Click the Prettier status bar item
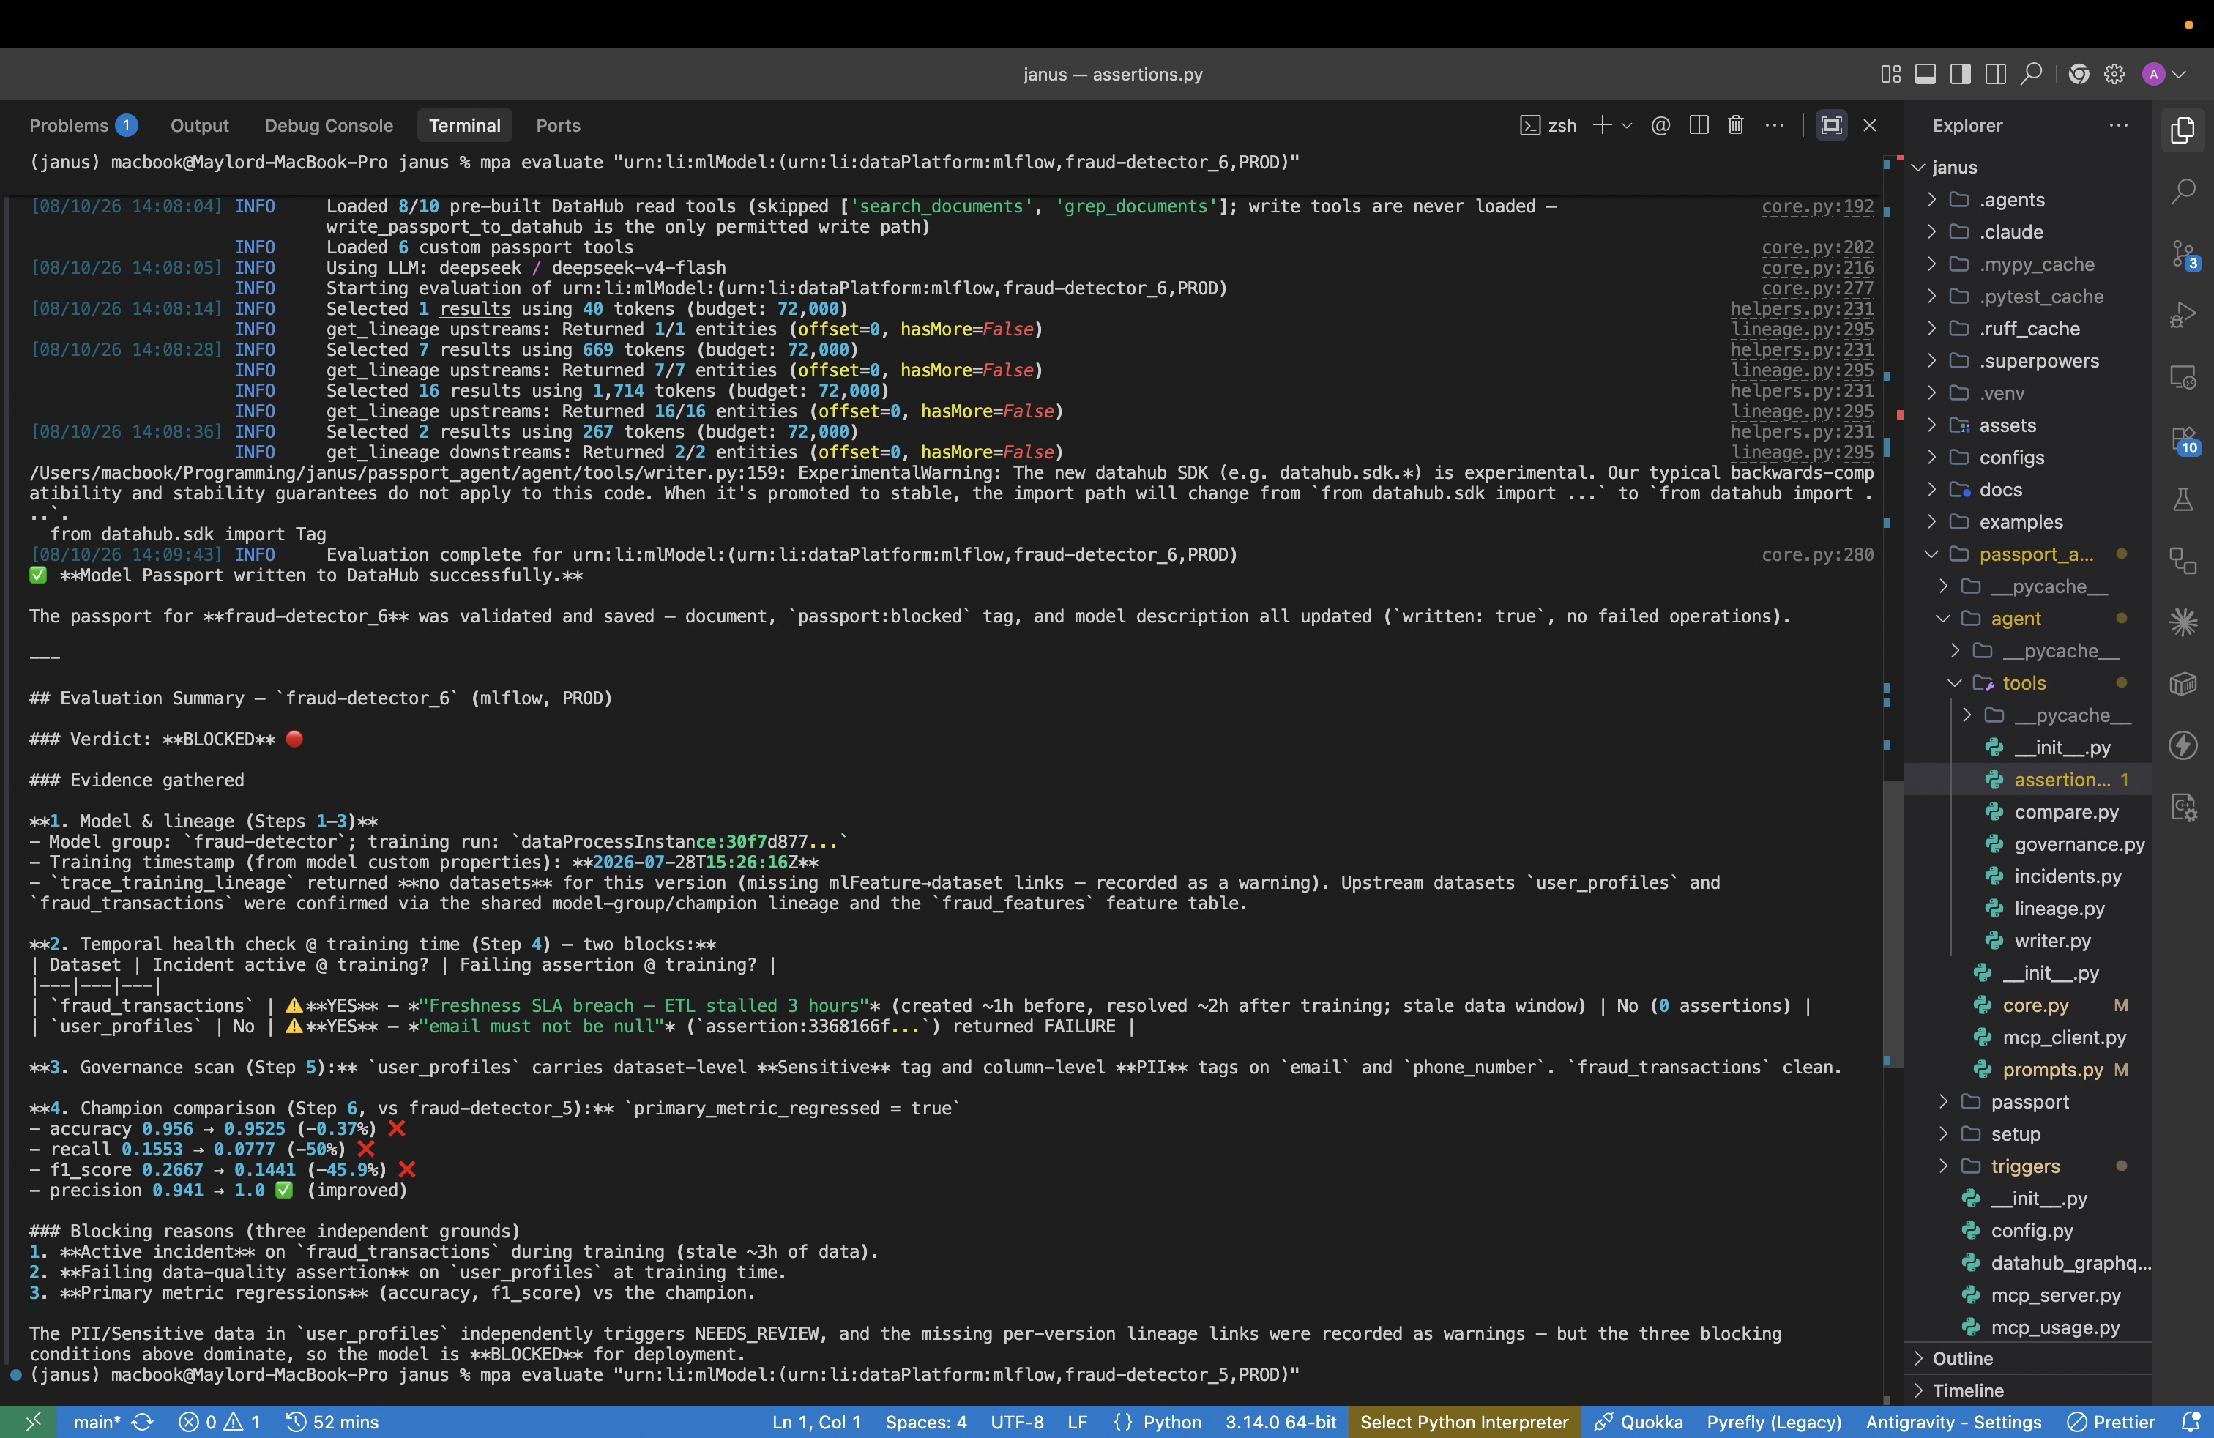The width and height of the screenshot is (2214, 1438). pyautogui.click(x=2110, y=1421)
